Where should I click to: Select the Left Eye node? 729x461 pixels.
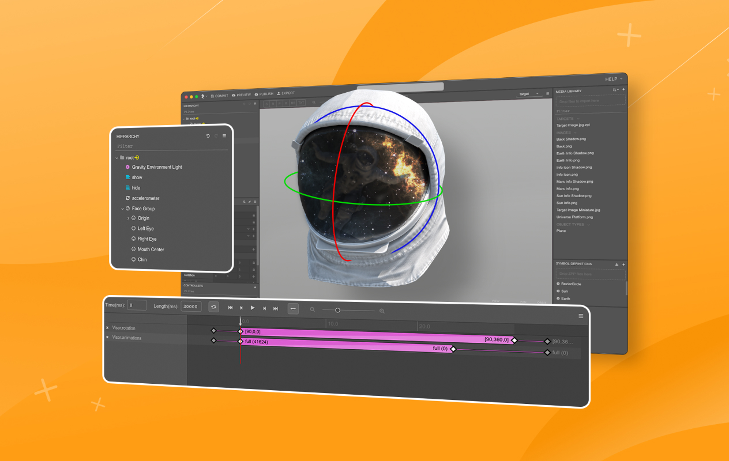point(142,229)
